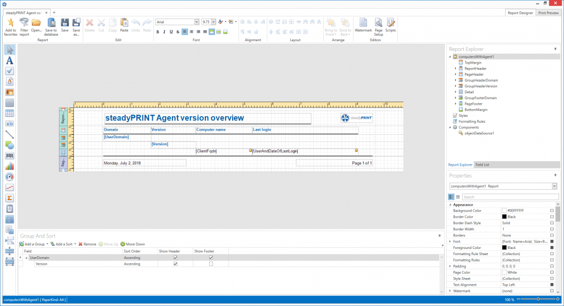Image resolution: width=564 pixels, height=306 pixels.
Task: Select objectDataSource1 in Report Explorer
Action: [x=479, y=133]
